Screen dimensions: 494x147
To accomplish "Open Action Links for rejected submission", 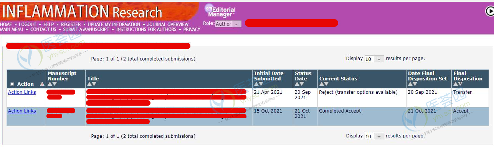I will point(22,92).
